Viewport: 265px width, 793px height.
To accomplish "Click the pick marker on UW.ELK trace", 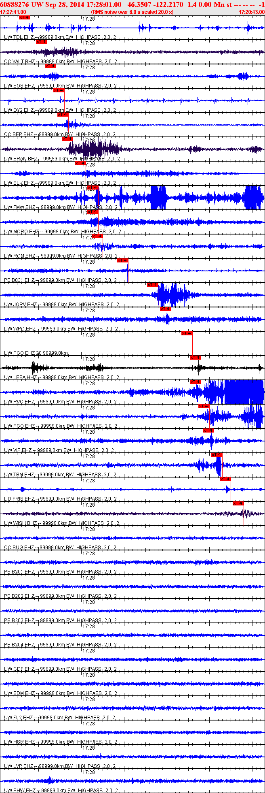I will point(80,163).
